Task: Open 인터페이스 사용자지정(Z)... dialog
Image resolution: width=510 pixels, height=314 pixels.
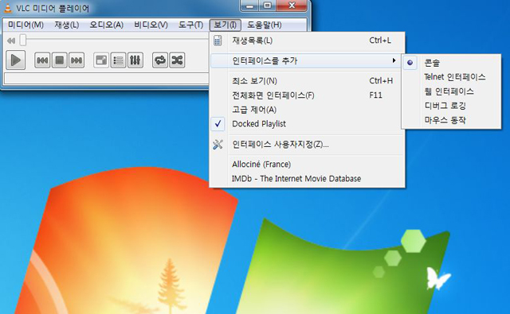Action: (307, 145)
